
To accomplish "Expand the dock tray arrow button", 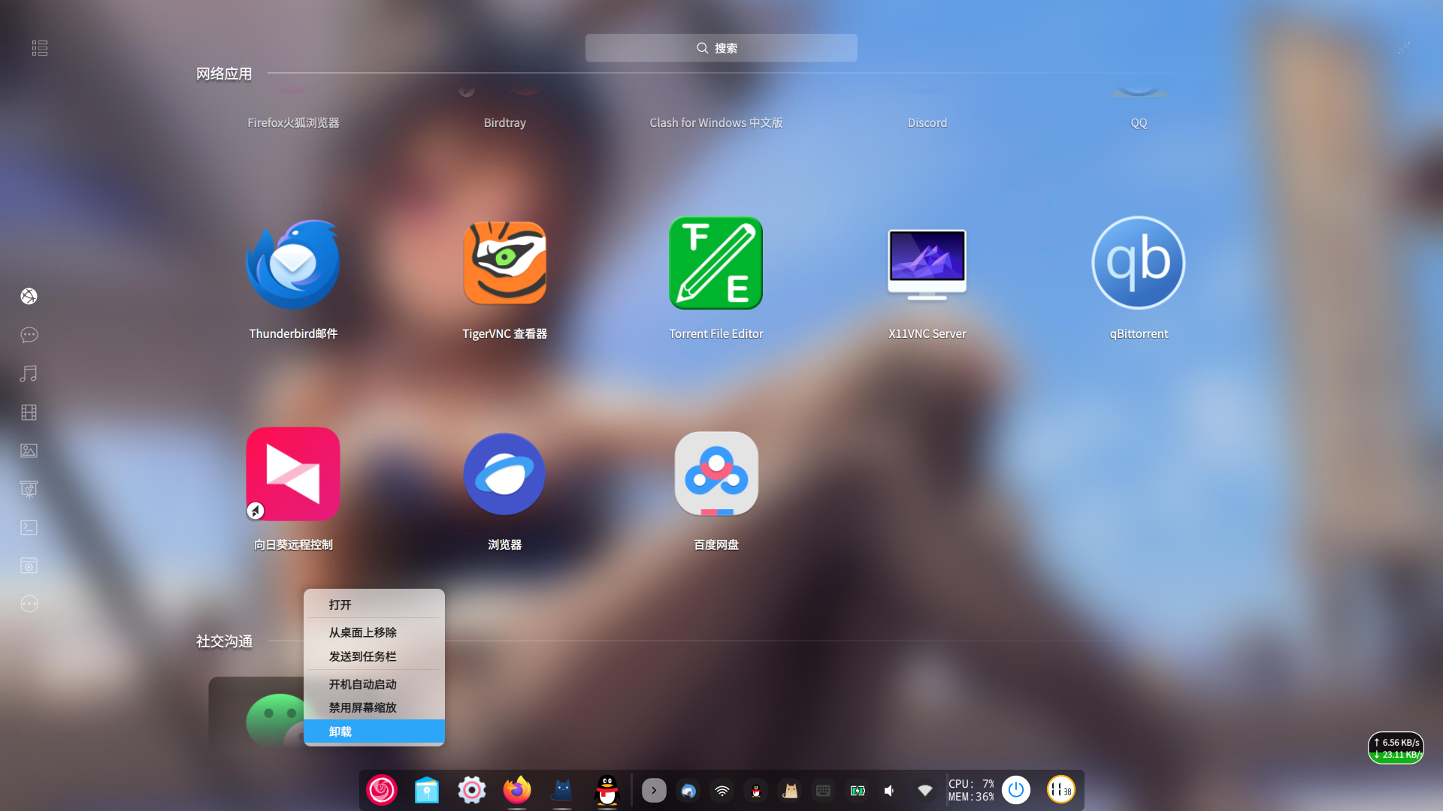I will pos(654,790).
